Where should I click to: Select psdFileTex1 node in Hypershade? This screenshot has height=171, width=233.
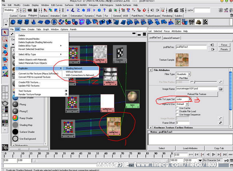click(x=114, y=126)
